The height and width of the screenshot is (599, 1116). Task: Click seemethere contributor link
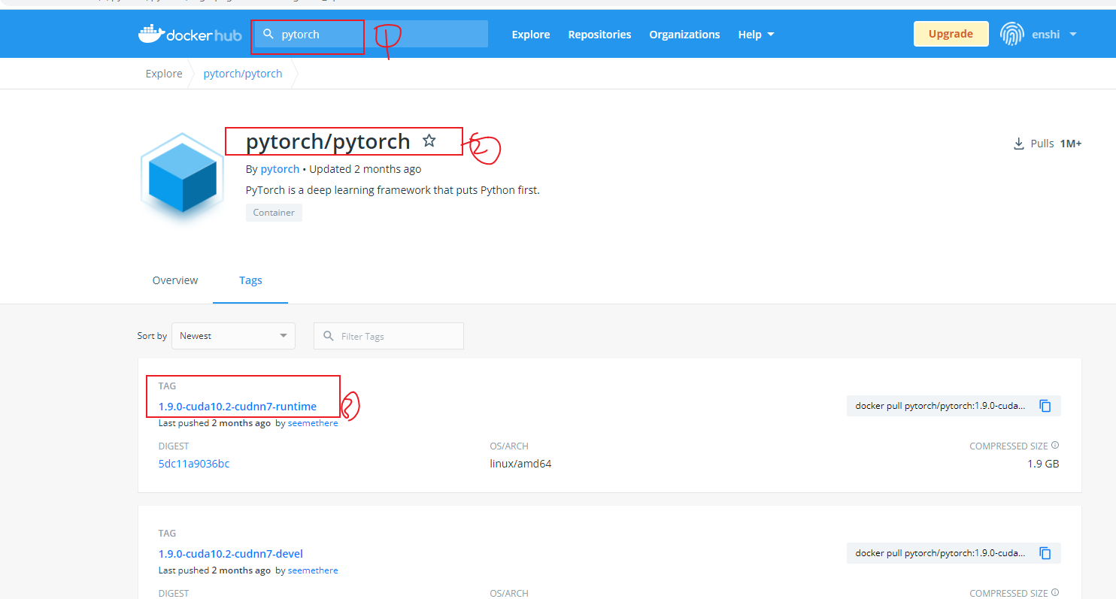(x=313, y=422)
